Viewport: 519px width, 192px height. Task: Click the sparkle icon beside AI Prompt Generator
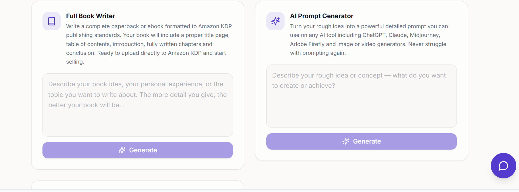pyautogui.click(x=275, y=21)
